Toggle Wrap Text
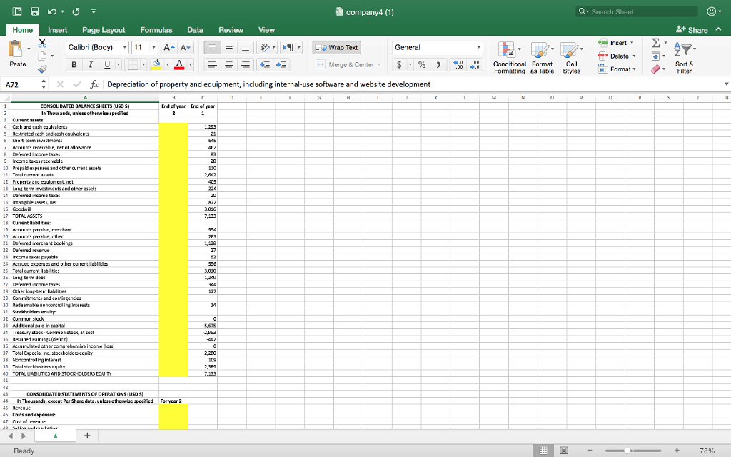The image size is (731, 457). click(x=337, y=48)
